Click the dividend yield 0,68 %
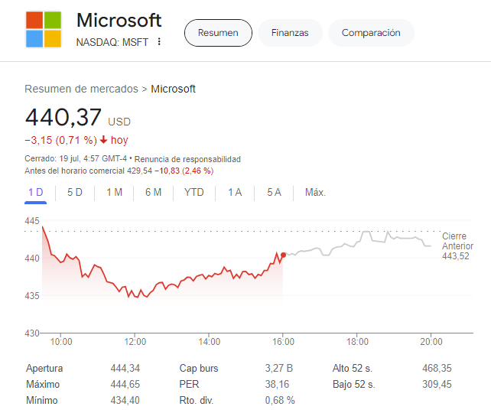Screen dimensions: 491x413 [x=280, y=400]
